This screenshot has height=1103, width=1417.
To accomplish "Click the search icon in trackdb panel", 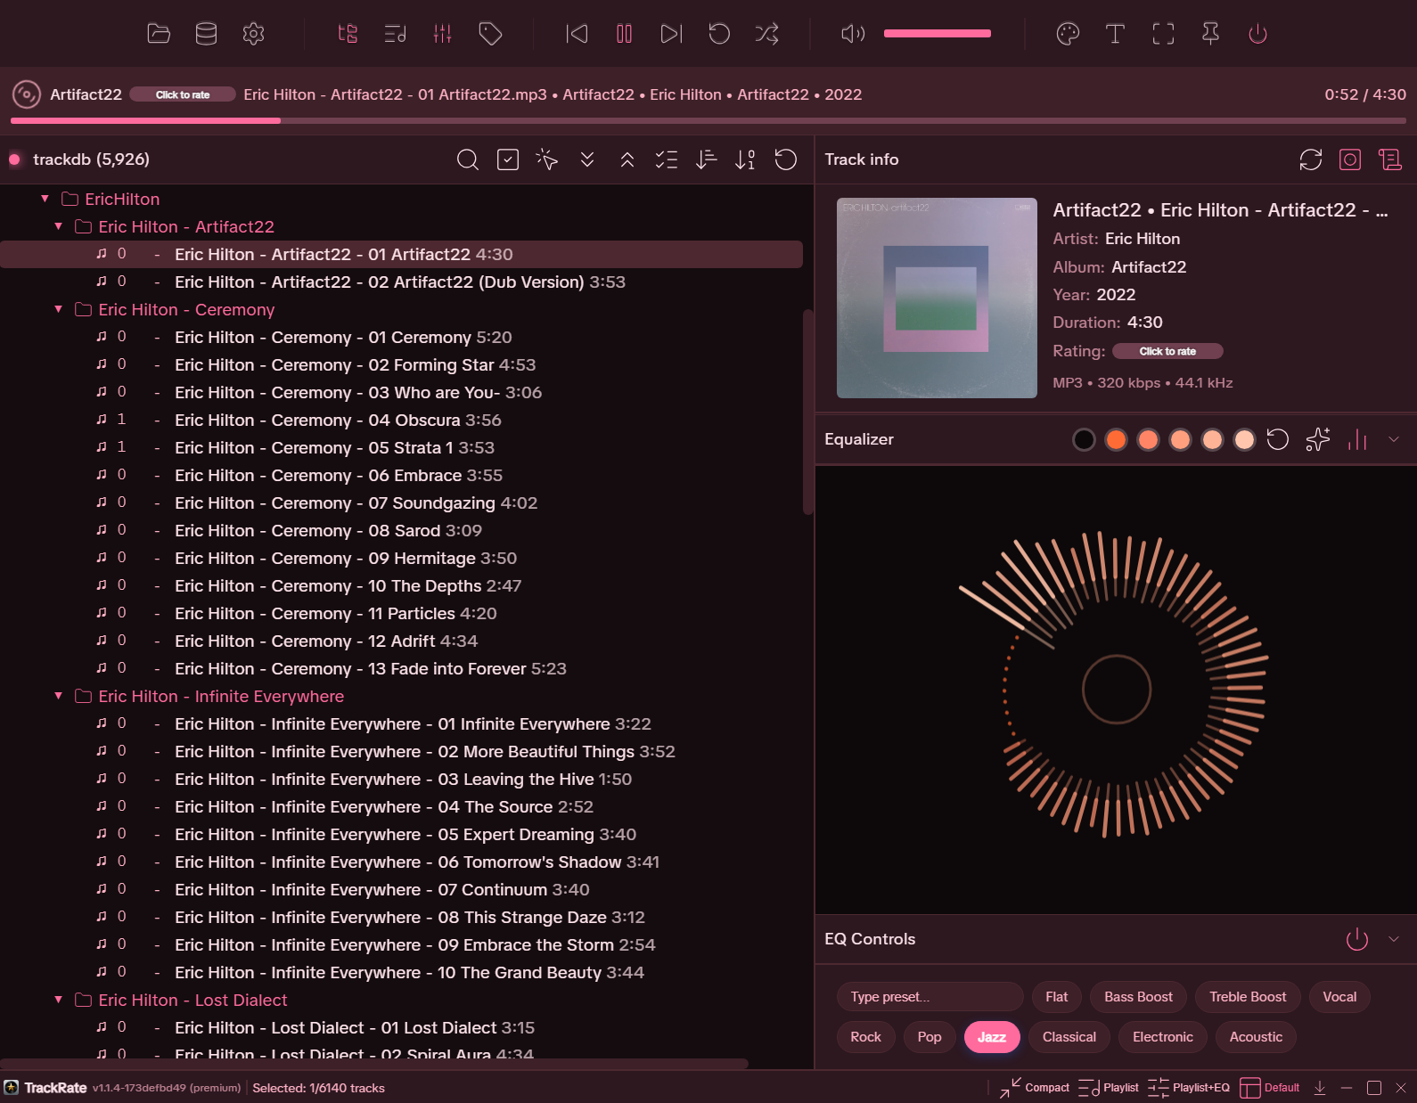I will 467,159.
